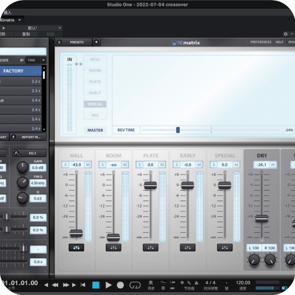Mute the EARLY channel
The image size is (295, 295).
click(x=199, y=165)
